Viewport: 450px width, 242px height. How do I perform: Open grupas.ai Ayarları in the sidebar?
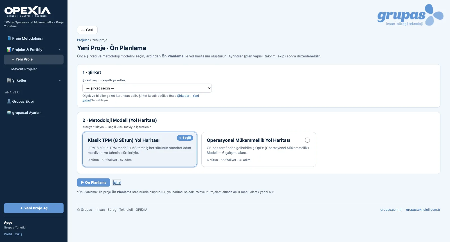(34, 113)
